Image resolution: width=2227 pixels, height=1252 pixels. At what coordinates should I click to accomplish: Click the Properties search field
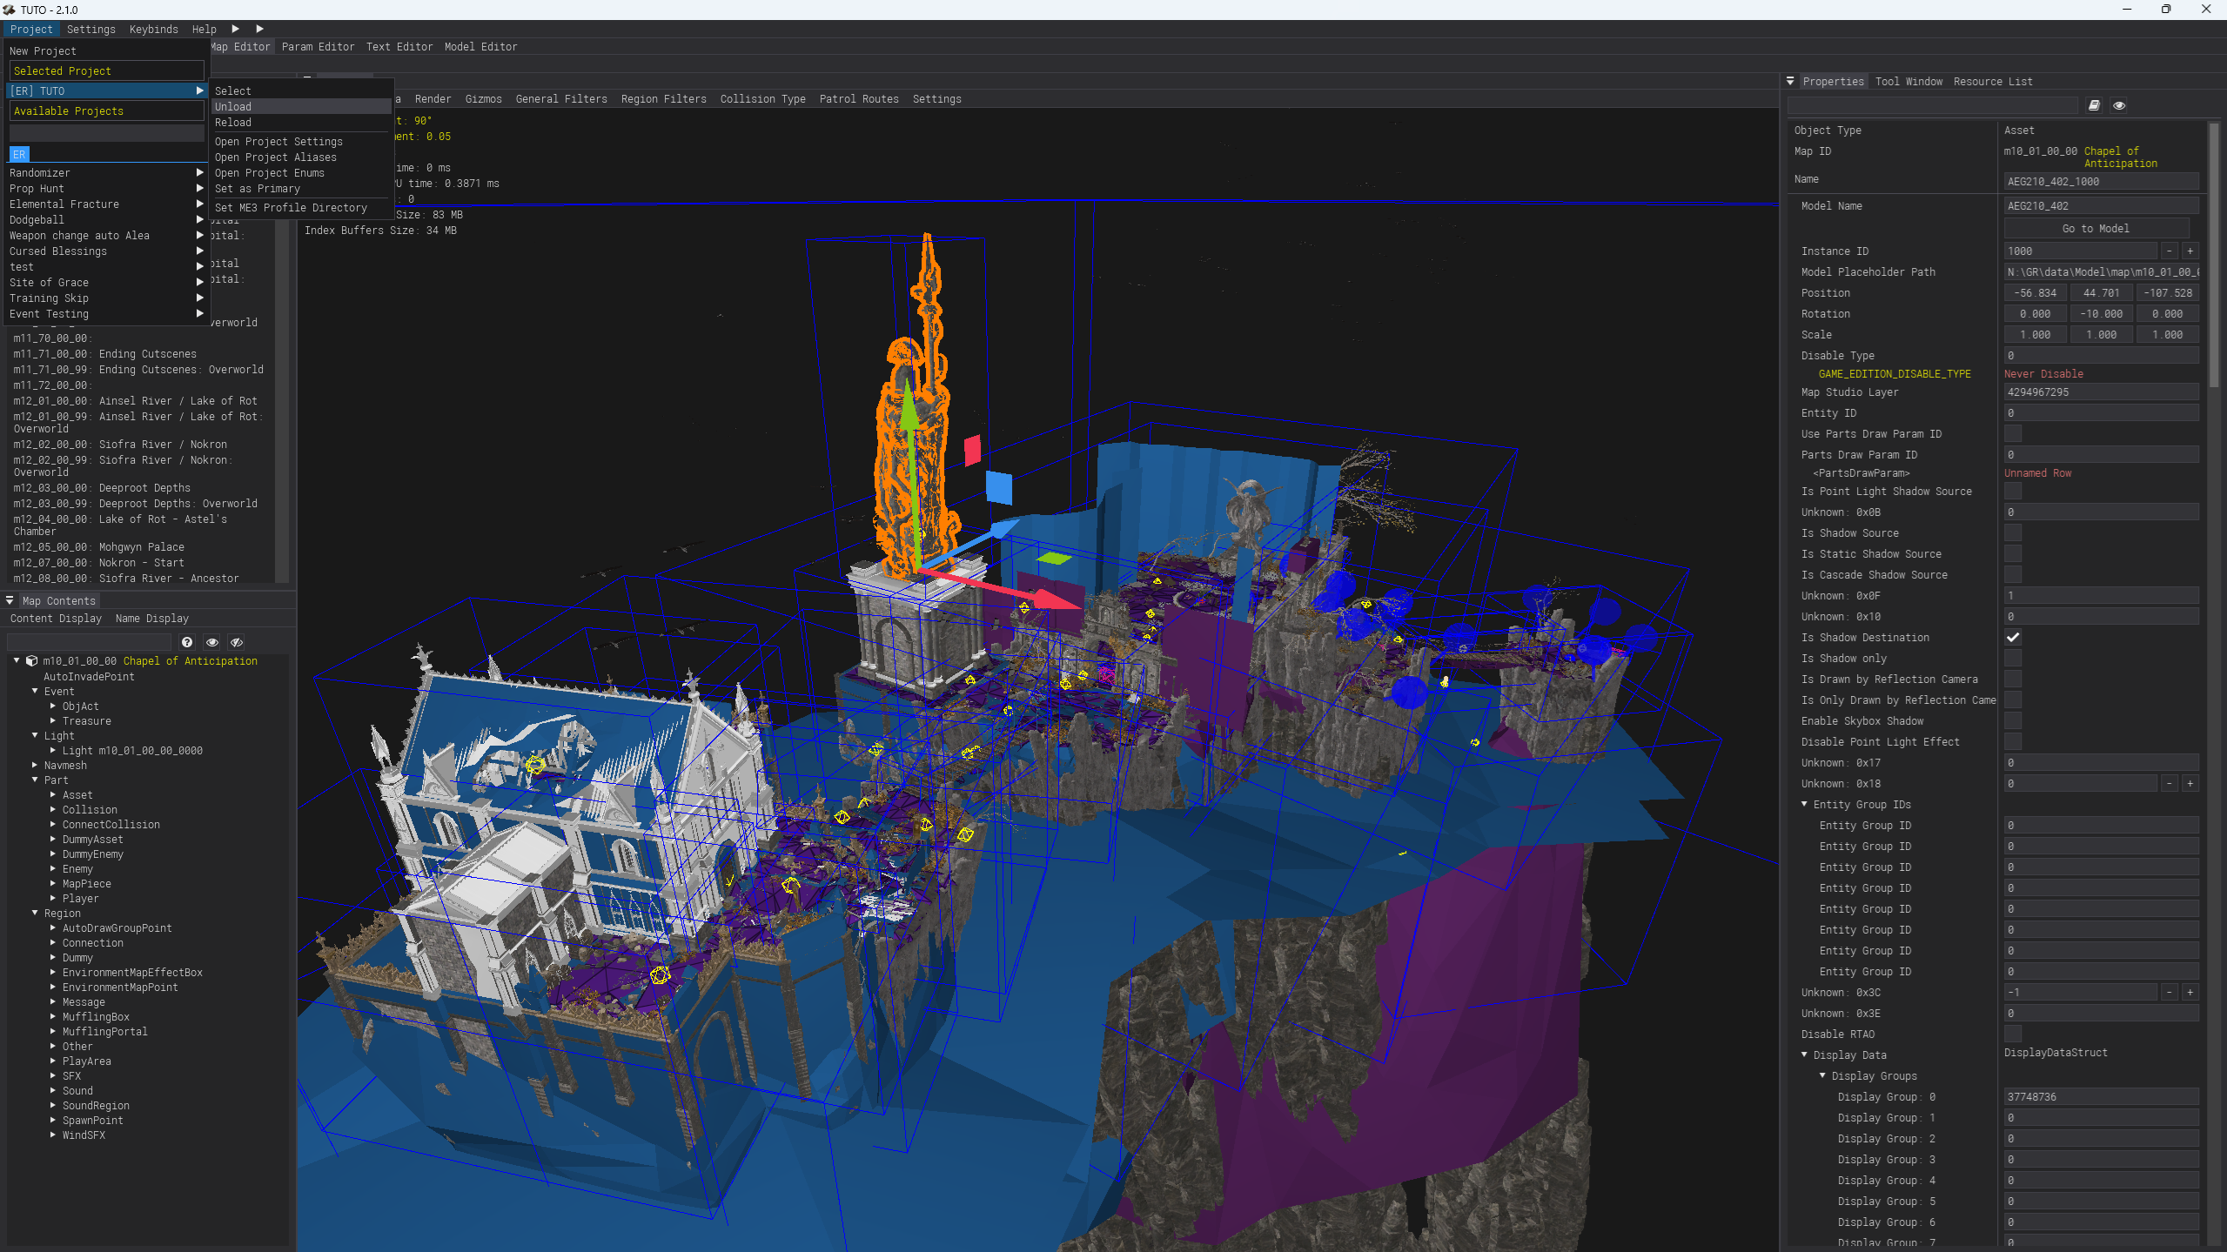(x=1933, y=105)
